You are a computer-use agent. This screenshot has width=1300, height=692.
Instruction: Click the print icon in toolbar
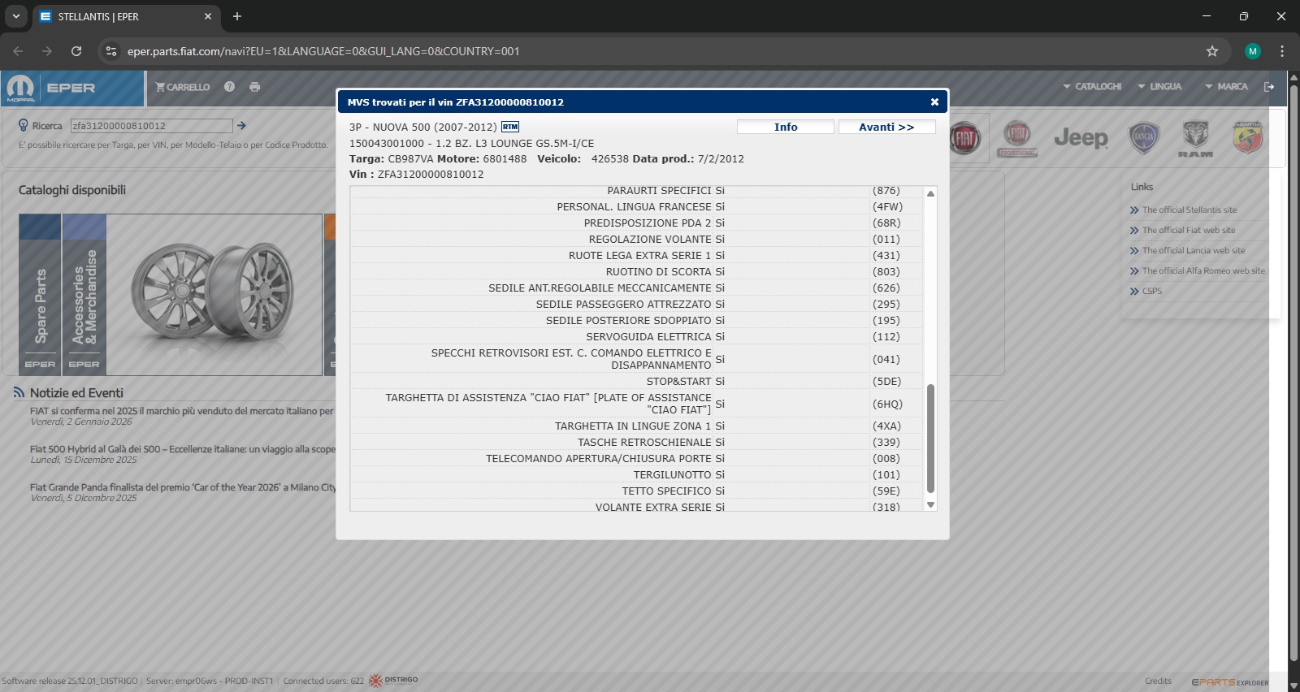click(255, 87)
